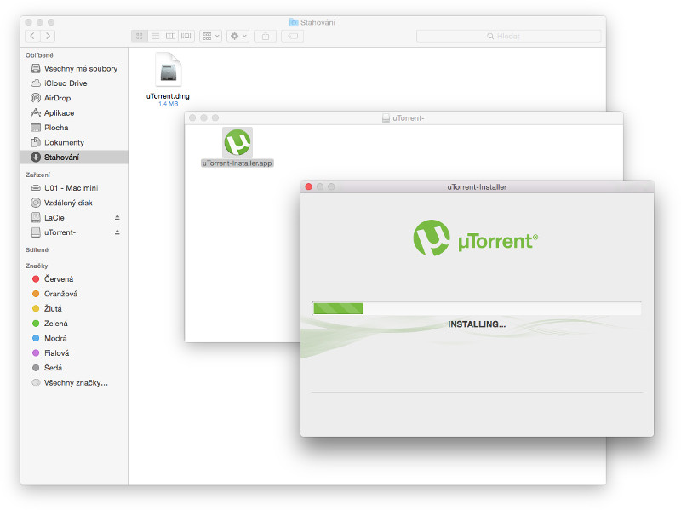Select the Oranžová orange tag

pos(74,294)
